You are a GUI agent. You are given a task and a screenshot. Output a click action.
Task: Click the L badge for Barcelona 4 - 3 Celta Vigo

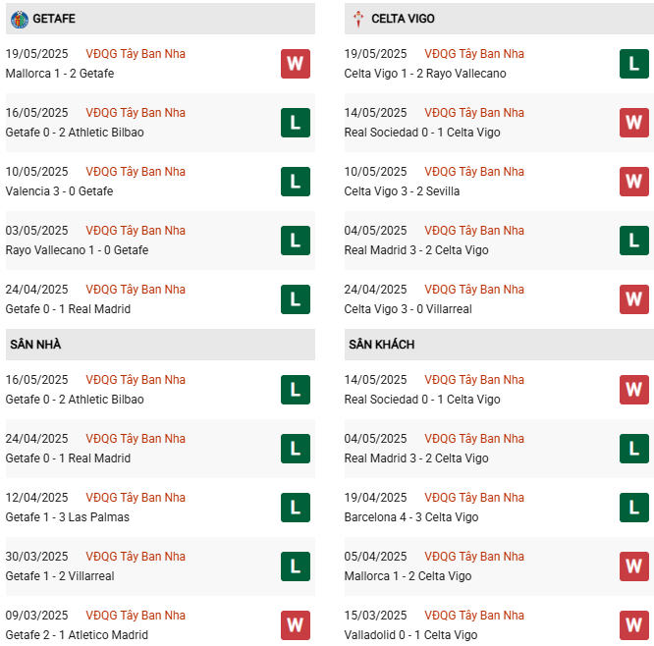click(x=634, y=508)
